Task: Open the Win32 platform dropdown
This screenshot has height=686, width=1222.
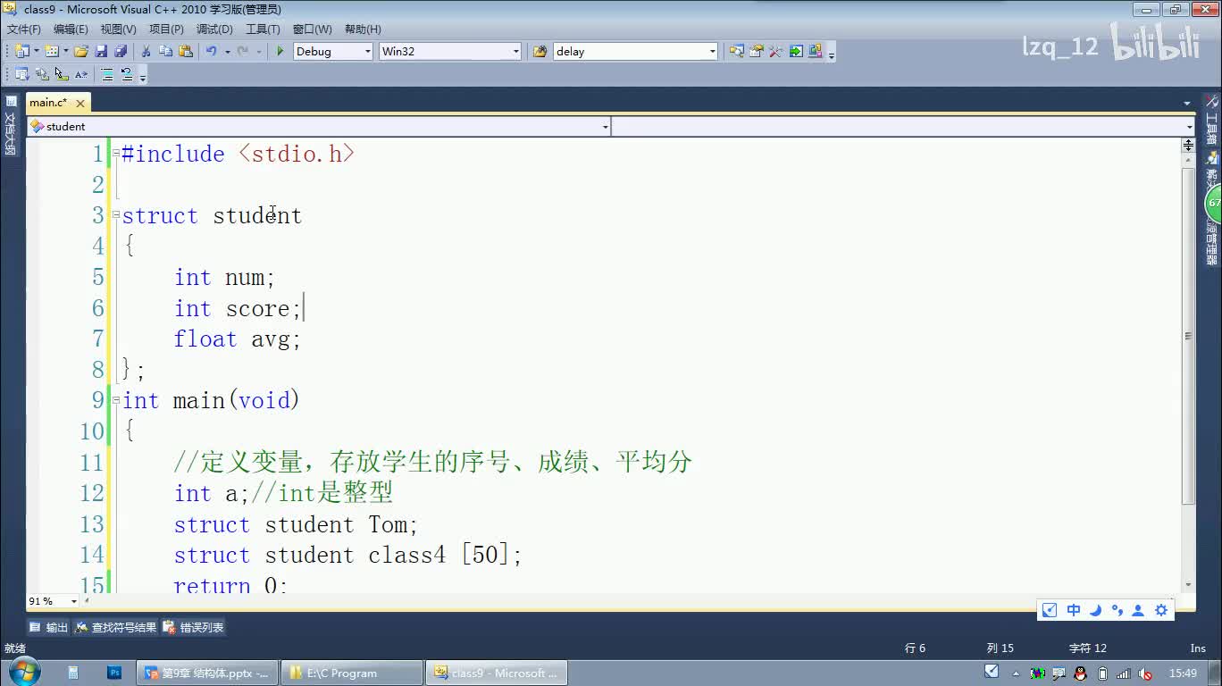Action: tap(515, 52)
